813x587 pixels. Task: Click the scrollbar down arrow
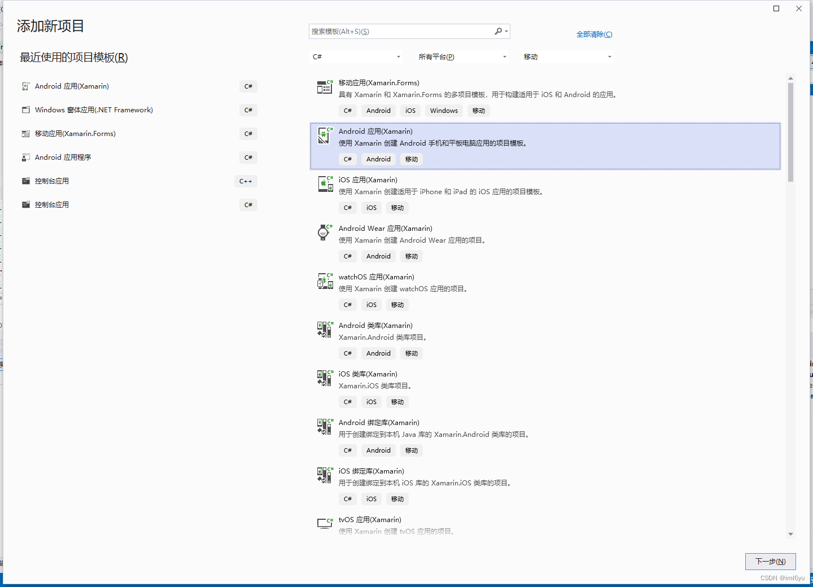790,534
